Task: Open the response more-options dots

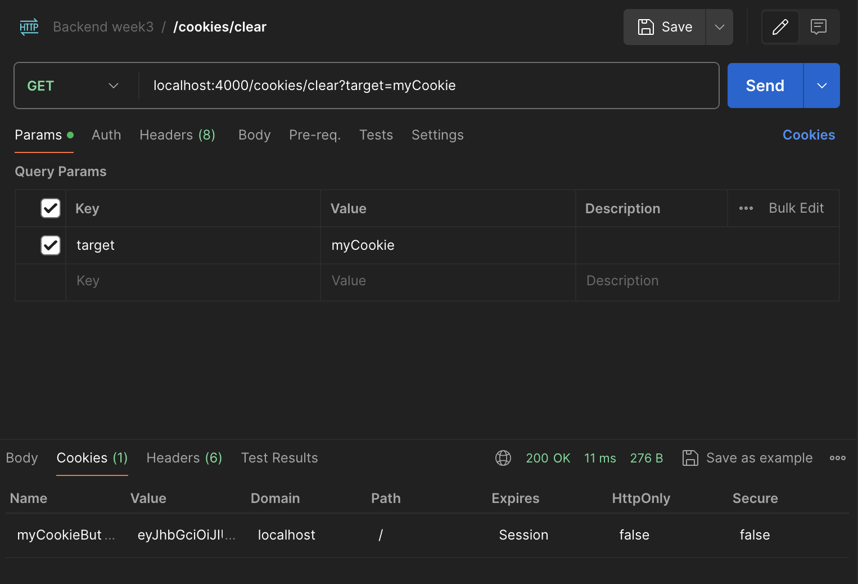Action: click(838, 458)
